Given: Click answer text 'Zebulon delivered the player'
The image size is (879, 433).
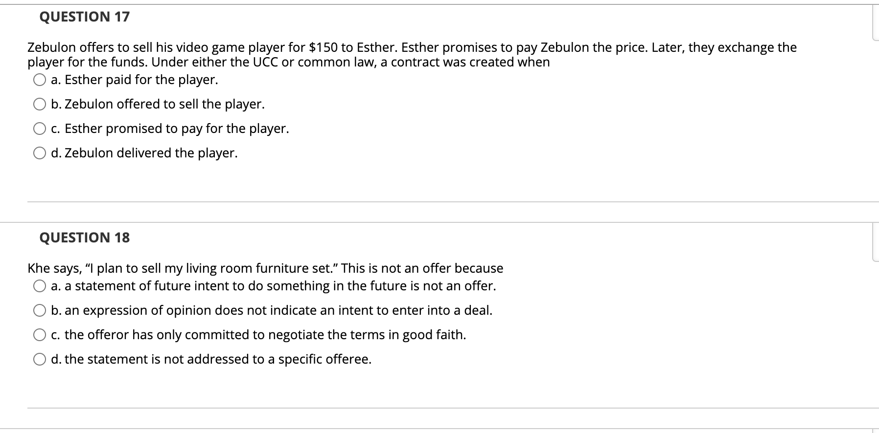Looking at the screenshot, I should (x=151, y=153).
